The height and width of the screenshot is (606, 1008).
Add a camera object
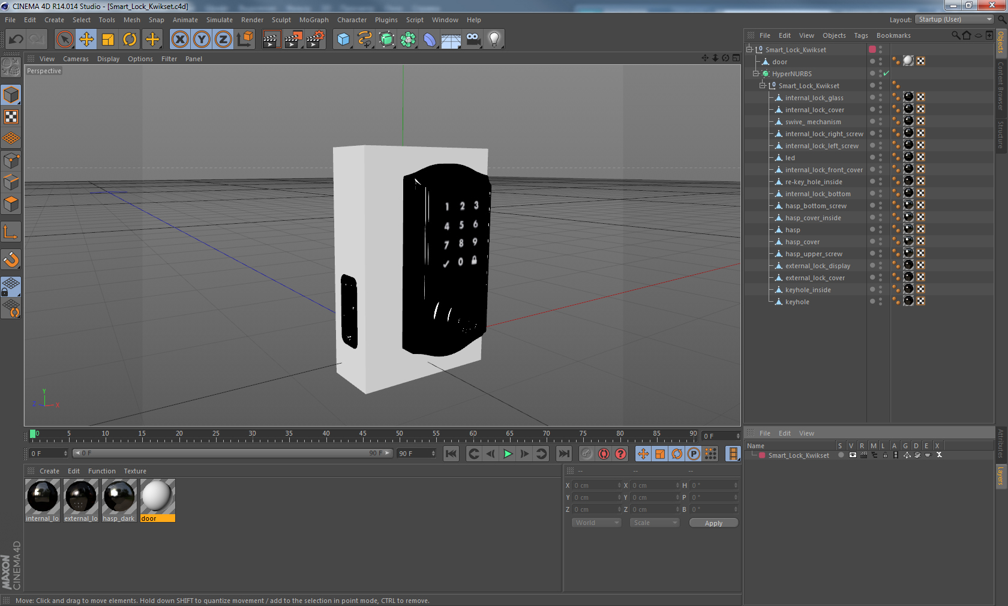(x=473, y=40)
